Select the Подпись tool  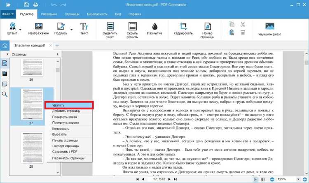click(61, 29)
